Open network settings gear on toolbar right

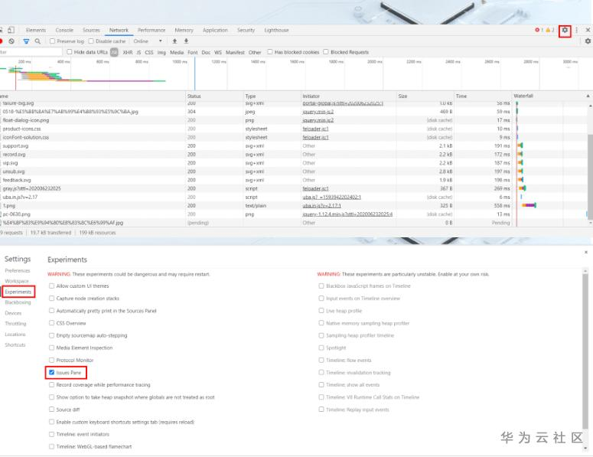tap(588, 41)
